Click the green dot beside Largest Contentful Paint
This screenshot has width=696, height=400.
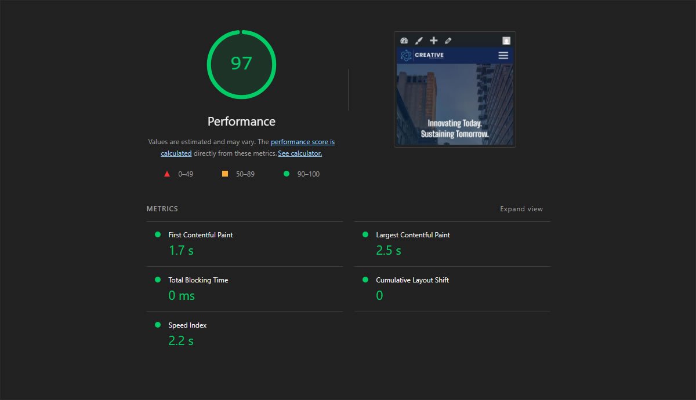click(x=365, y=234)
